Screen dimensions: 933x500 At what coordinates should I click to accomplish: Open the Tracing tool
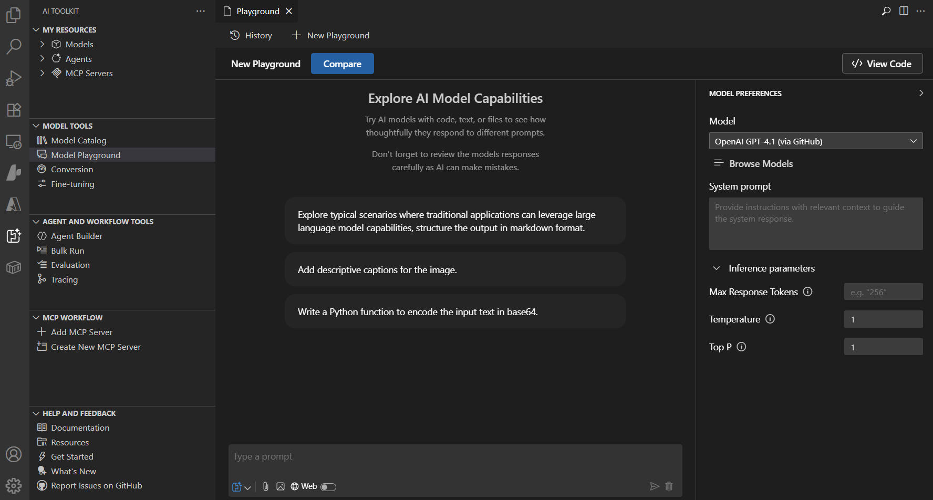[64, 279]
